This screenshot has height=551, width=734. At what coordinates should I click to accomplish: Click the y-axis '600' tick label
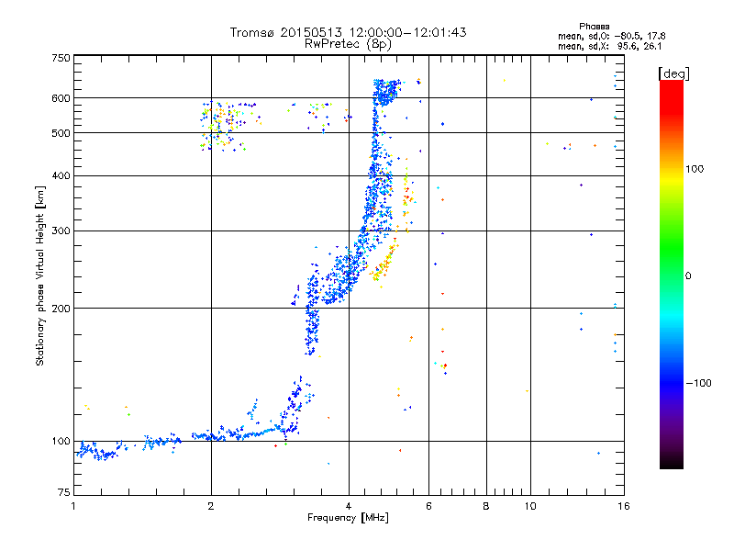coord(61,98)
